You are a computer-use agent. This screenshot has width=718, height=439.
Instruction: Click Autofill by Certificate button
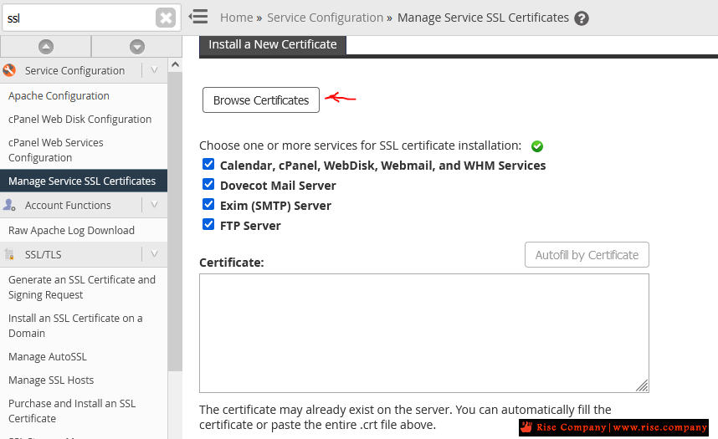pyautogui.click(x=587, y=254)
